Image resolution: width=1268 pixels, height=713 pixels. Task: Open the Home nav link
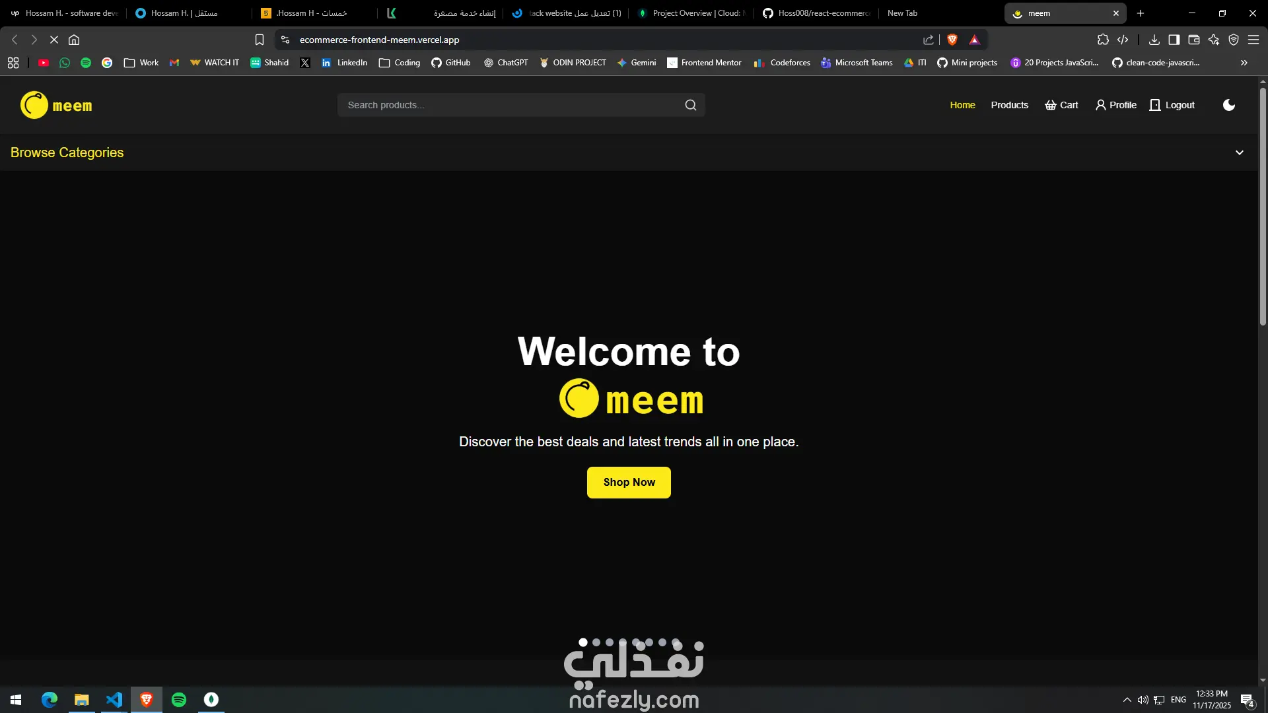click(962, 105)
